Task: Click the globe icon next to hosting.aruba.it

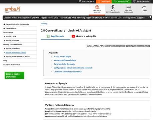Action: click(x=80, y=1)
